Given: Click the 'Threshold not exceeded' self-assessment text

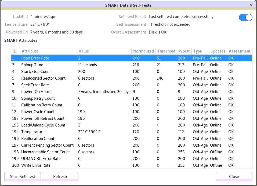Looking at the screenshot, I should click(169, 24).
